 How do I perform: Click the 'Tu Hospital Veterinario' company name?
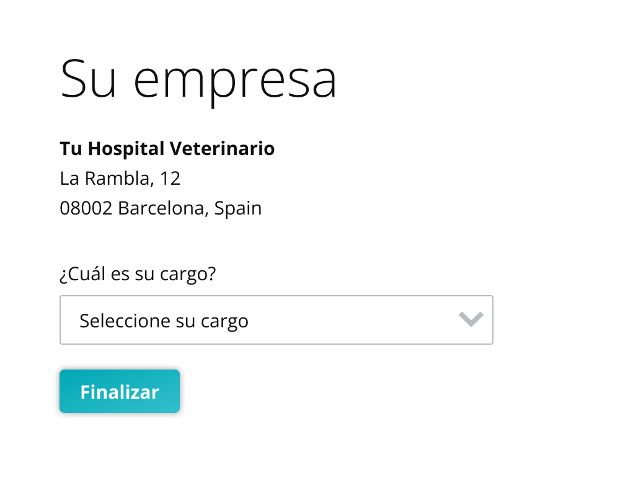pyautogui.click(x=167, y=149)
